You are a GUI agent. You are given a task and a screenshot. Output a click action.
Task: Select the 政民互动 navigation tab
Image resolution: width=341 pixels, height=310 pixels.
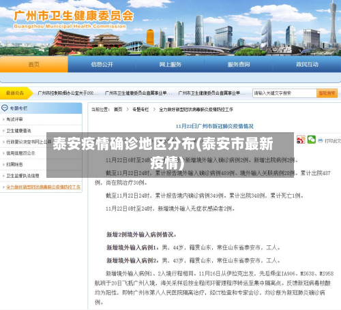307,64
